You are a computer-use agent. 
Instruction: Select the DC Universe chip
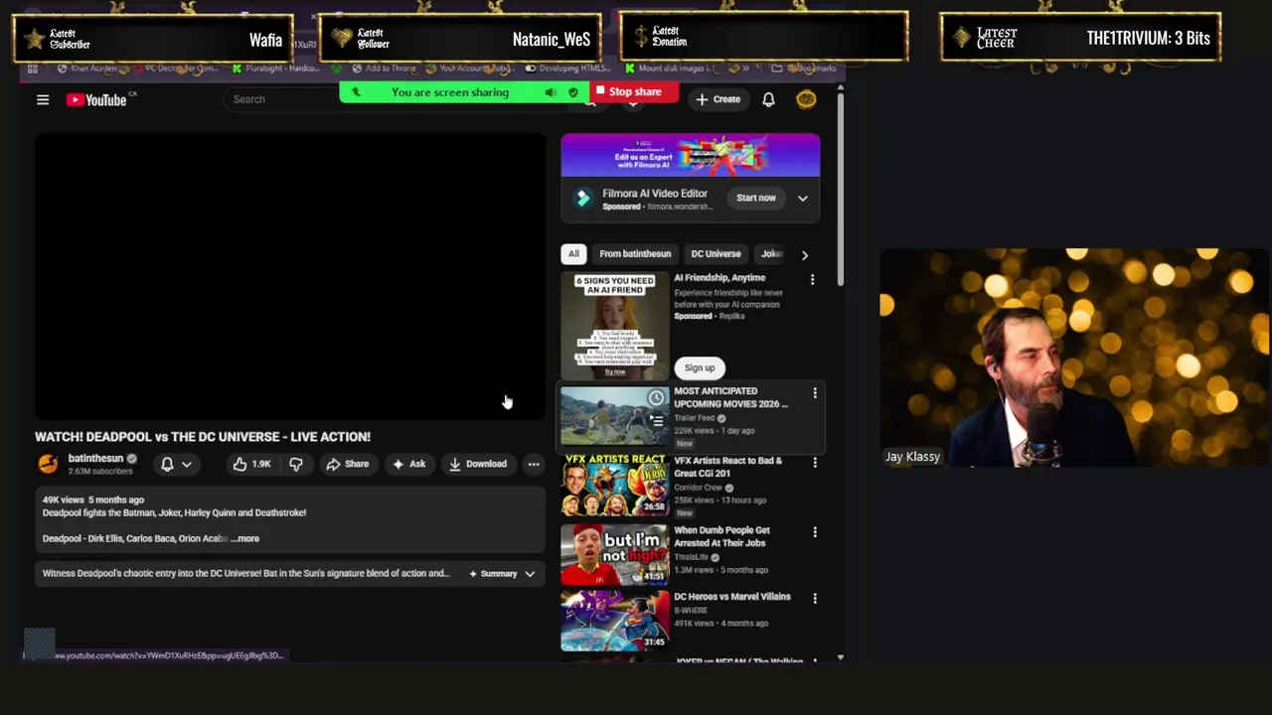click(x=715, y=254)
